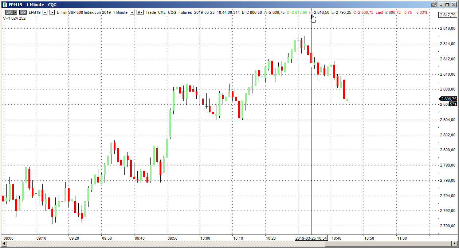Click the L=2 790,25 low value
Screen dimensions: 459x248
341,12
